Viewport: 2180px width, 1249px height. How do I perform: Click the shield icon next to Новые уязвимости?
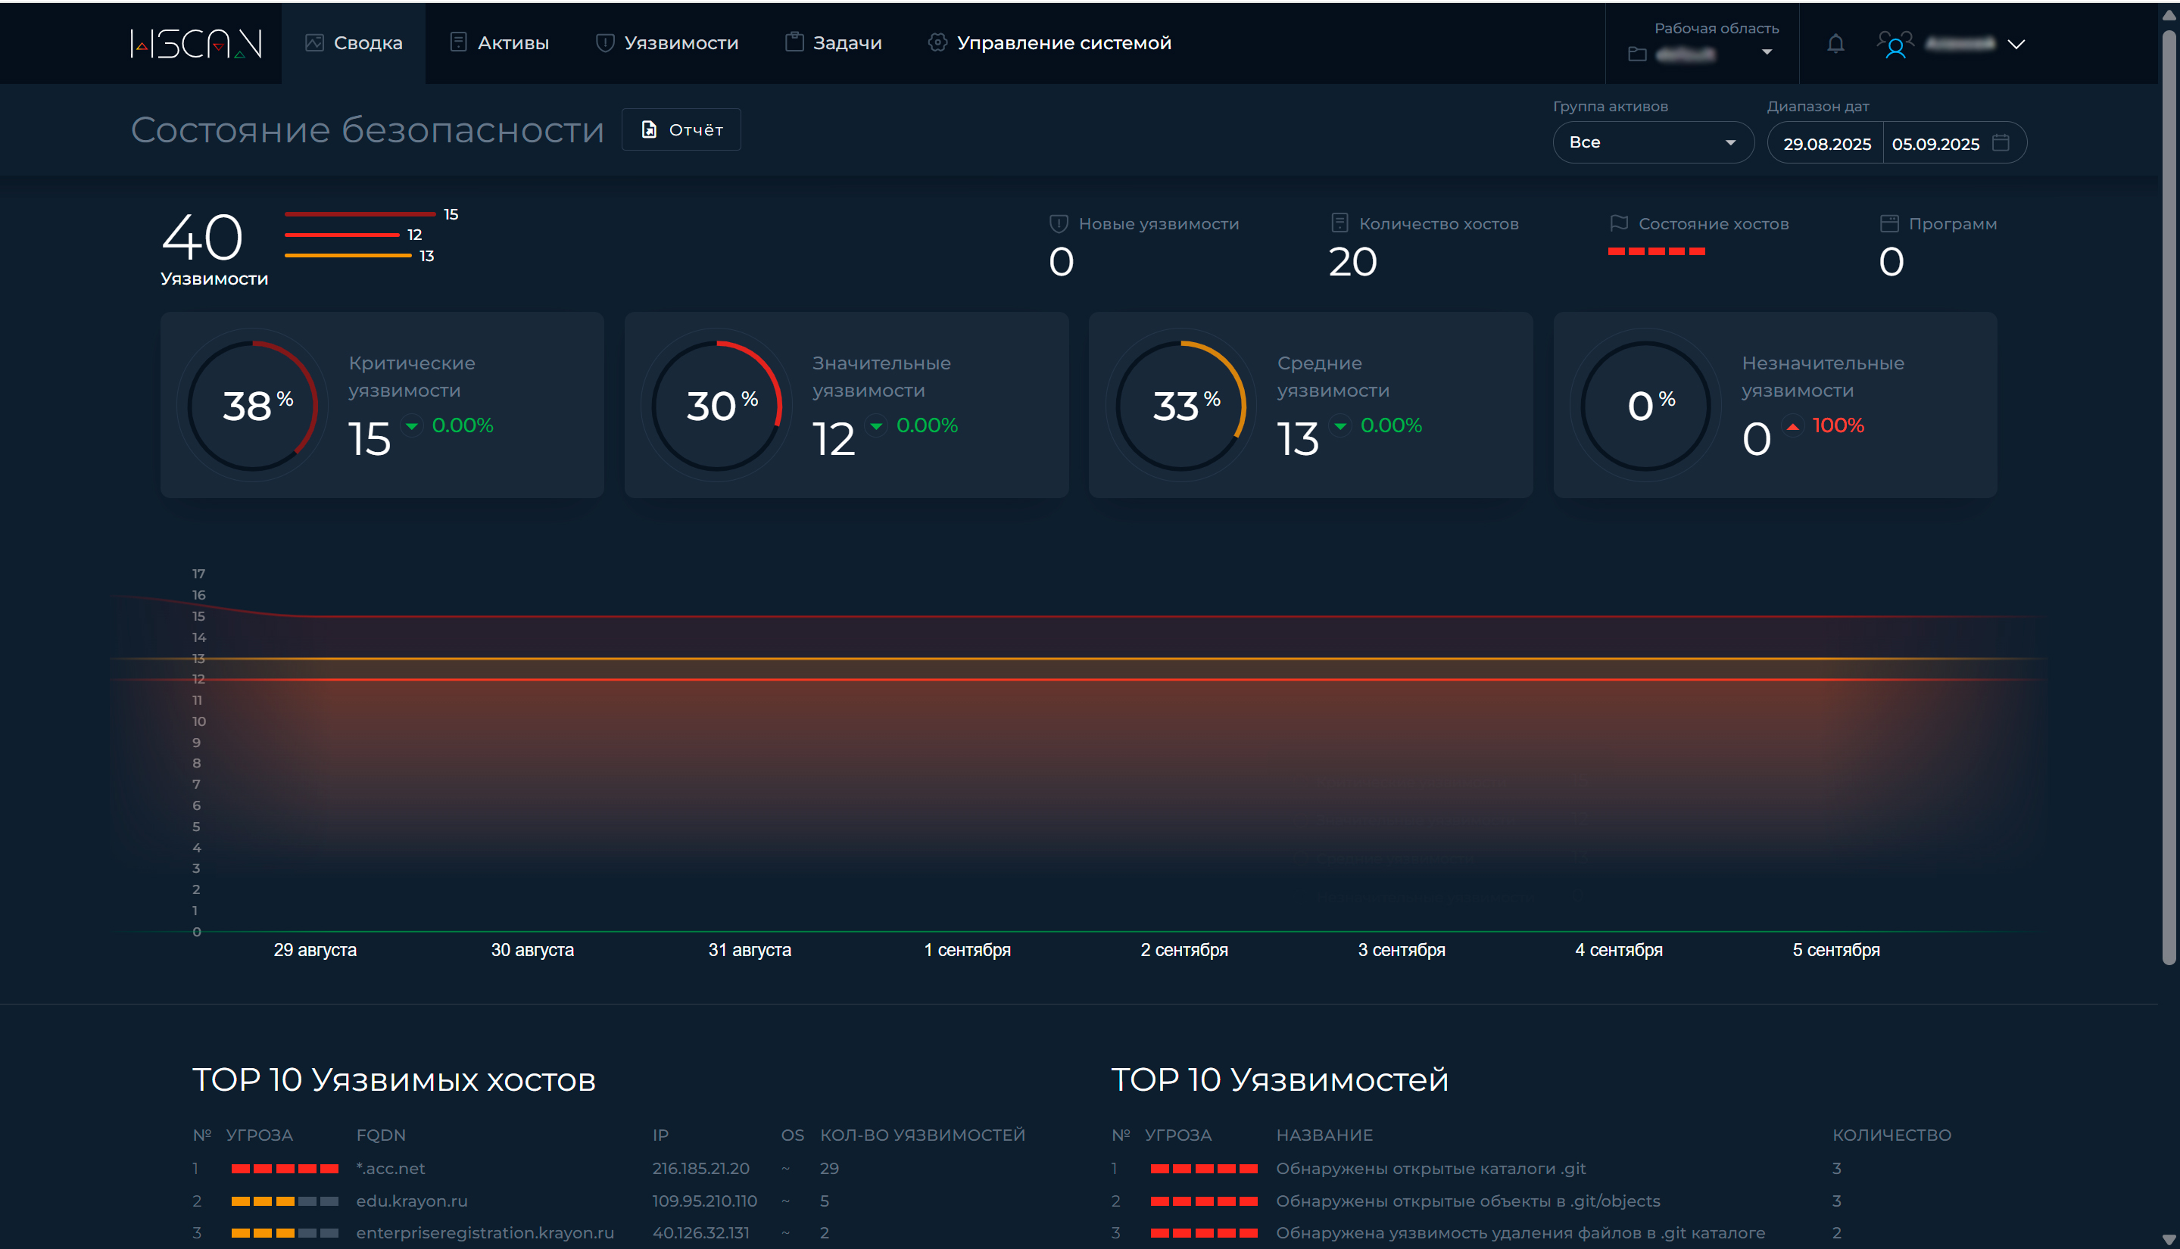coord(1059,224)
